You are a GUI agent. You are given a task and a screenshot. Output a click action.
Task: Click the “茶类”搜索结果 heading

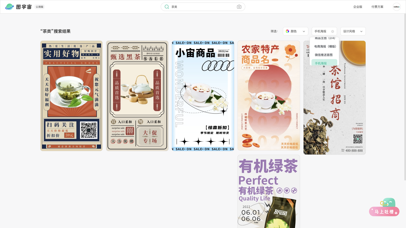coord(55,31)
